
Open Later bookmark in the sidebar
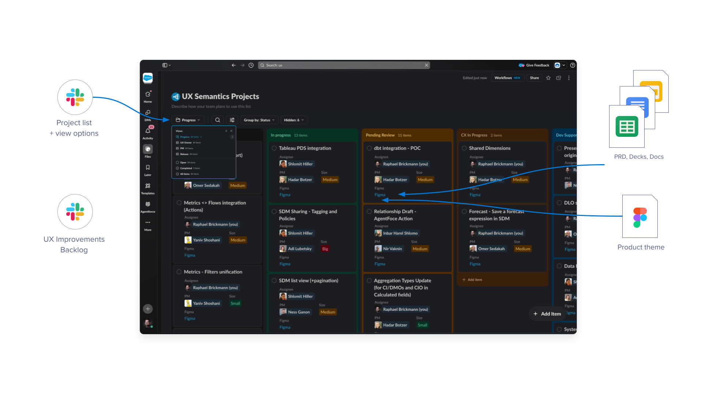148,170
